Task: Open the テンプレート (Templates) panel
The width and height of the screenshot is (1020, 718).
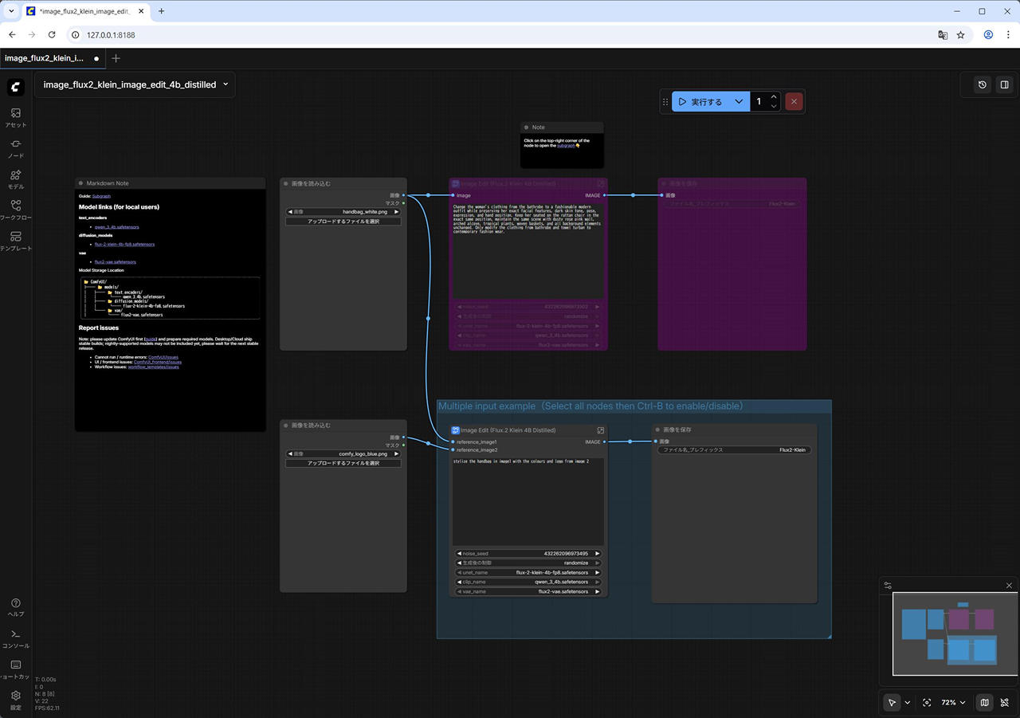Action: click(15, 241)
